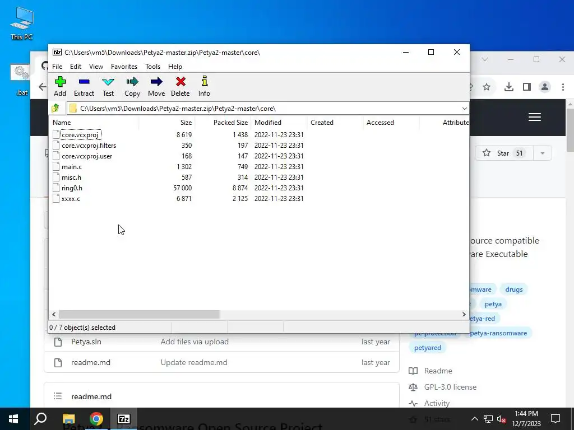Click the left scroll arrow

pos(54,314)
